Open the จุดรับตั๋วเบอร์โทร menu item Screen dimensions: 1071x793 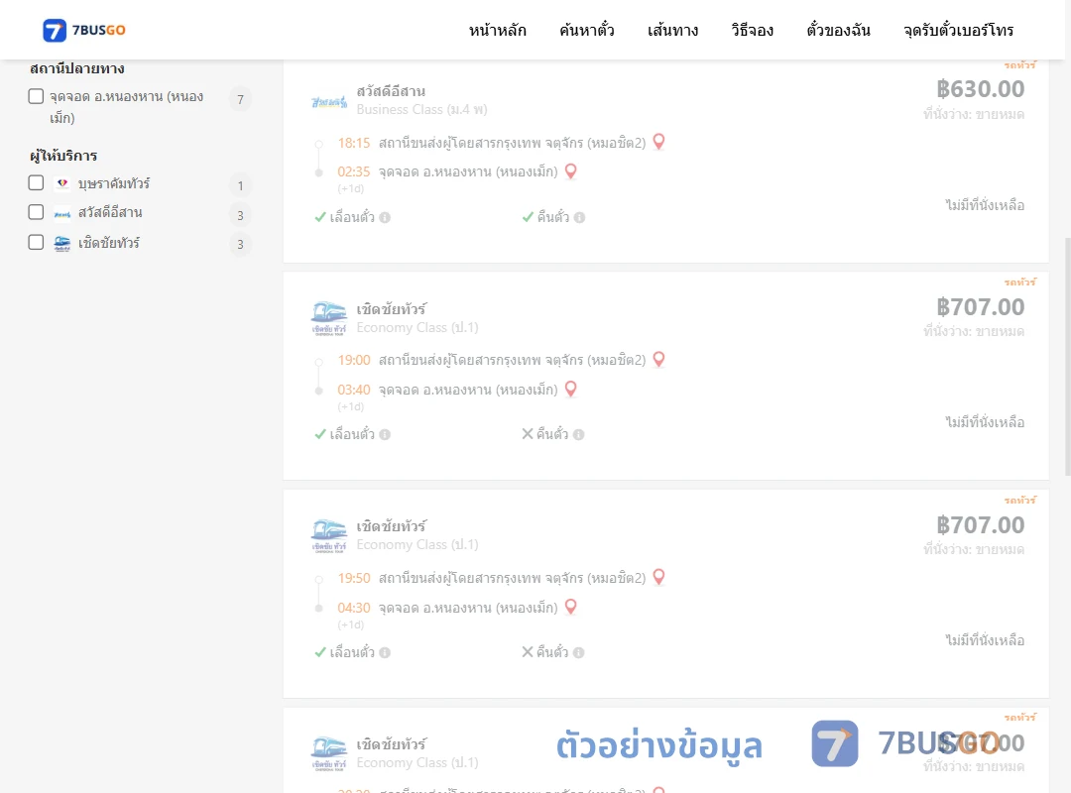pos(958,30)
